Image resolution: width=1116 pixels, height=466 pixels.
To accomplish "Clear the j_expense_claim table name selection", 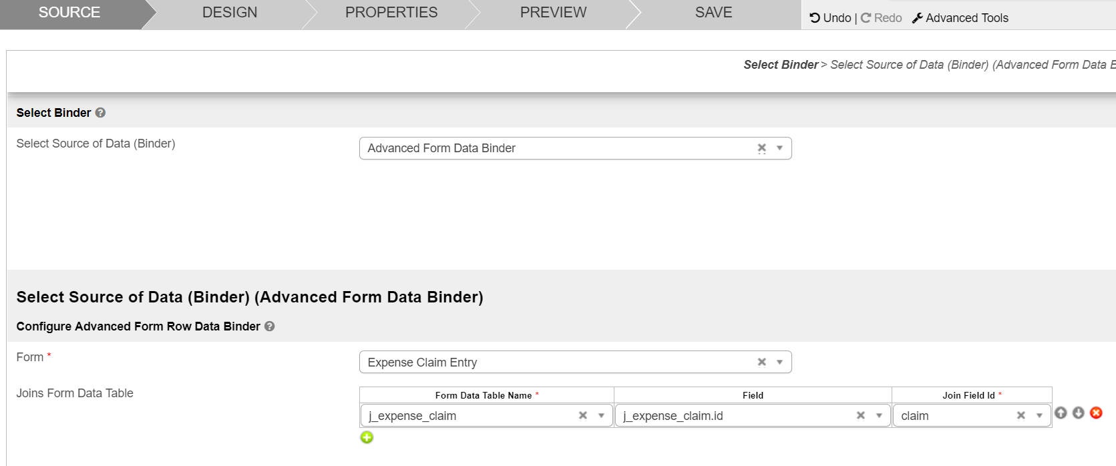I will (582, 415).
